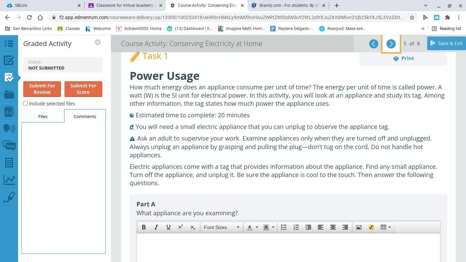466x262 pixels.
Task: Switch to the Files tab
Action: click(43, 116)
